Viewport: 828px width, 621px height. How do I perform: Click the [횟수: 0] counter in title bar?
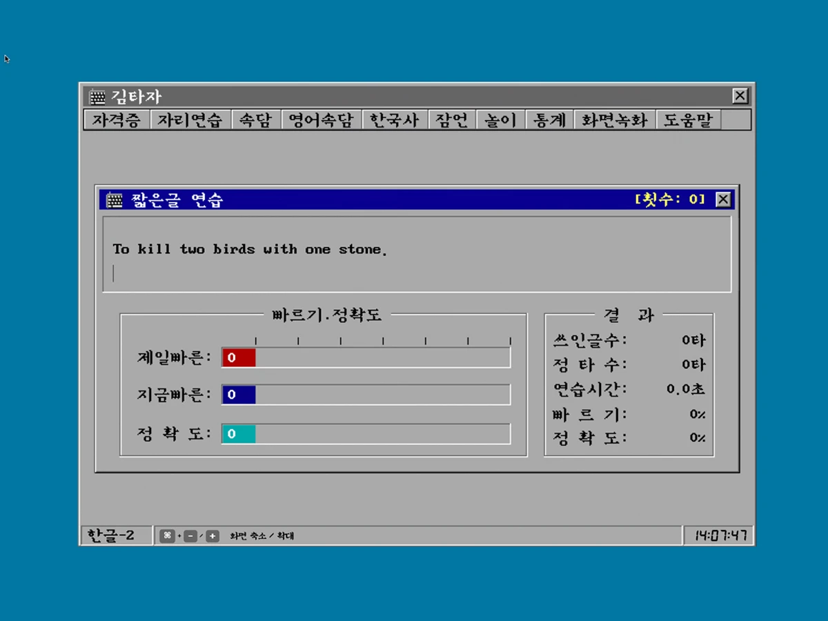(670, 199)
